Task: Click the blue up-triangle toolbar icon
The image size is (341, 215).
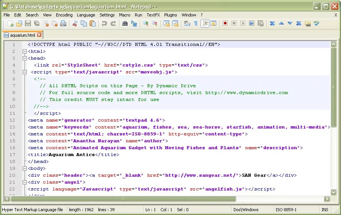Action: coord(281,23)
